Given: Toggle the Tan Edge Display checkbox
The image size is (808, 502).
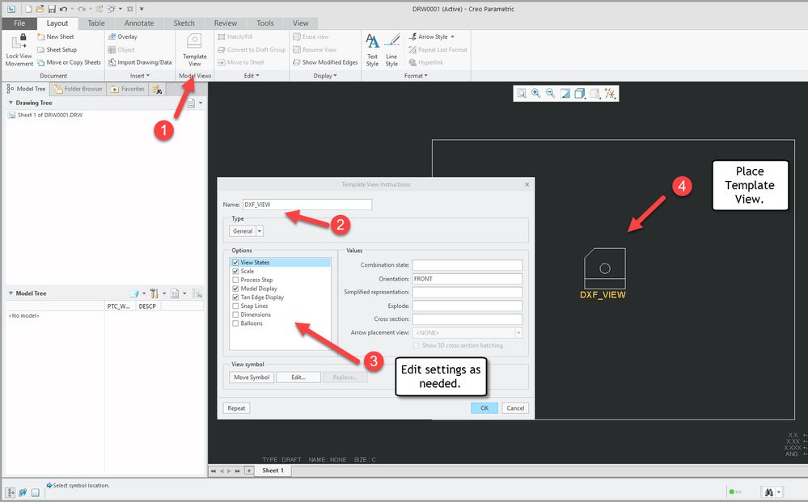Looking at the screenshot, I should [235, 297].
